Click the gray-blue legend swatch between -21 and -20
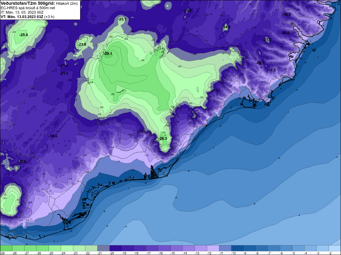The height and width of the screenshot is (255, 341). (x=103, y=248)
